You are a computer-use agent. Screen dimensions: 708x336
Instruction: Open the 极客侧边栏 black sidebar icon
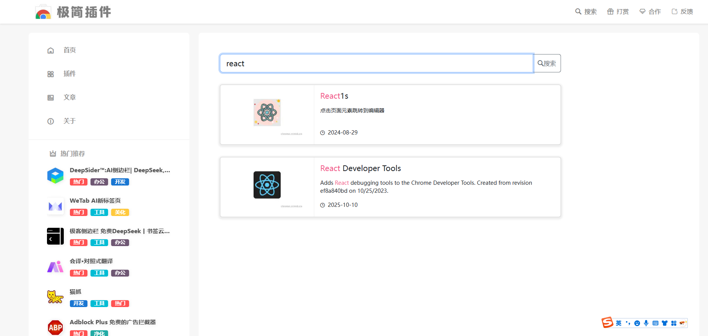55,236
